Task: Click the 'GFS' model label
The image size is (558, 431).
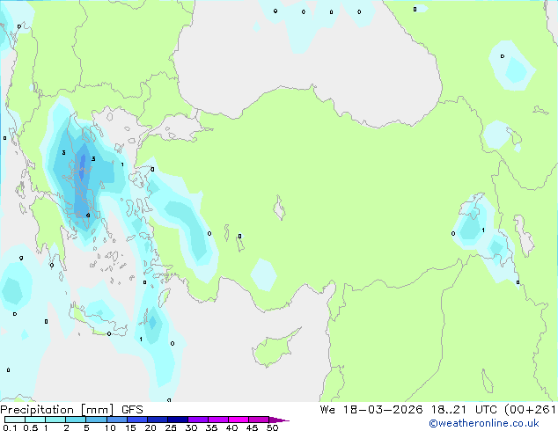Action: (x=132, y=410)
